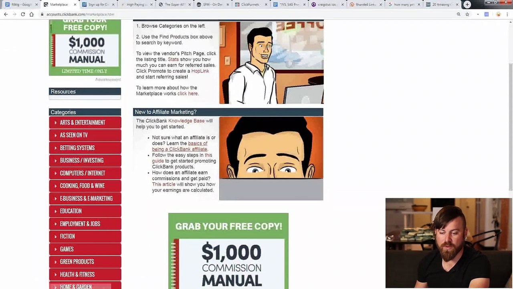Switch to the Branded Links tab
Viewport: 513px width, 289px height.
[366, 4]
